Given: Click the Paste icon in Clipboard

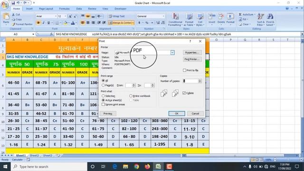Looking at the screenshot, I should (x=6, y=17).
